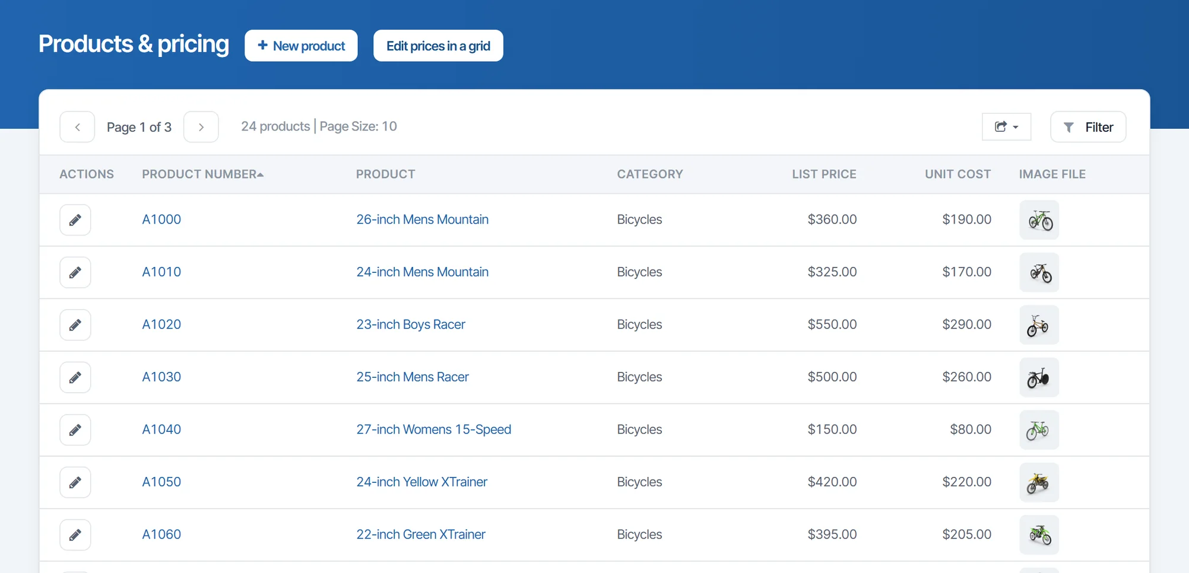
Task: Edit the A1040 product row
Action: [75, 430]
